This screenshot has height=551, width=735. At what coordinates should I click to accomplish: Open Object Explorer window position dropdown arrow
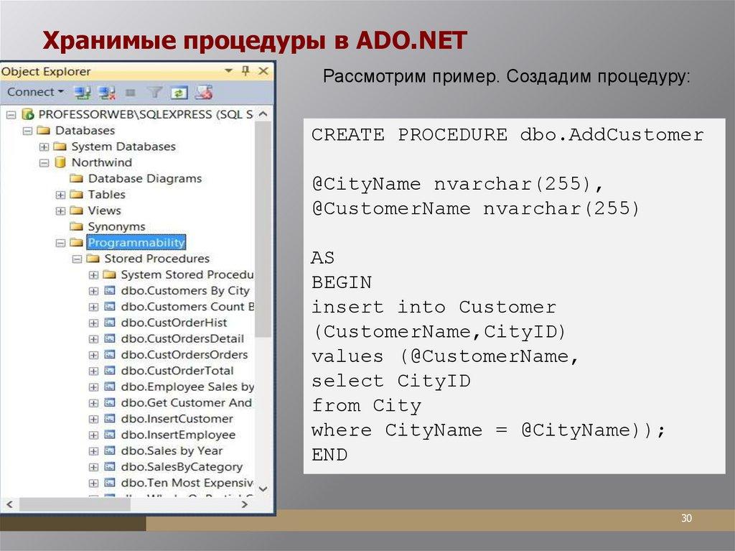tap(228, 71)
